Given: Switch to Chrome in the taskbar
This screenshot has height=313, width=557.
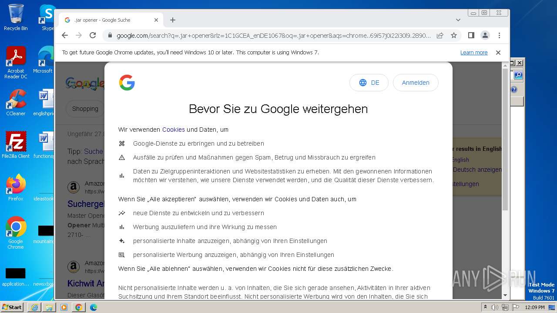Looking at the screenshot, I should click(79, 307).
